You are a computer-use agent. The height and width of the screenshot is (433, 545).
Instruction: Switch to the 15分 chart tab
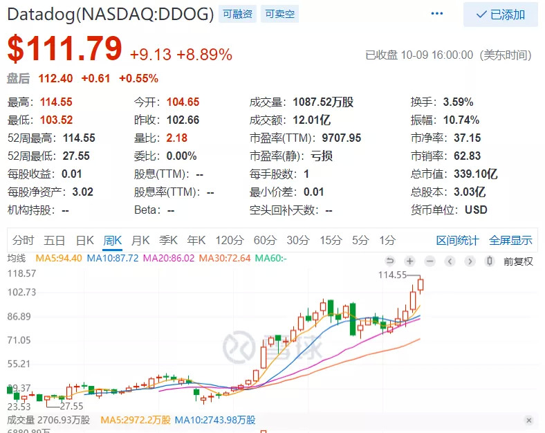click(331, 240)
